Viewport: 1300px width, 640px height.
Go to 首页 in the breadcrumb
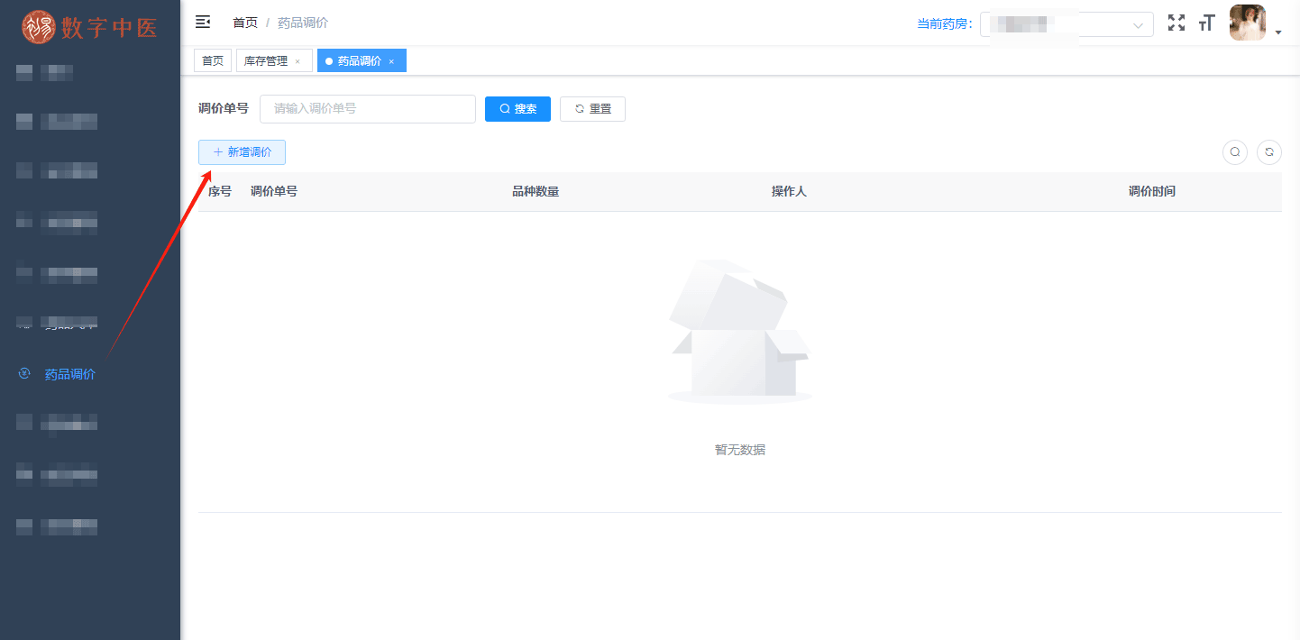(244, 23)
